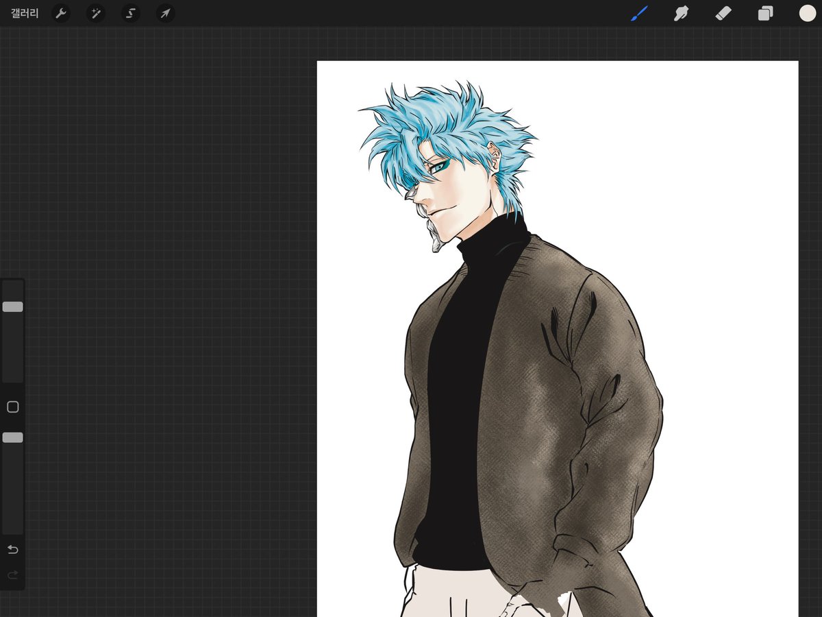Screen dimensions: 822x617
Task: Open the color picker circle
Action: pos(808,13)
